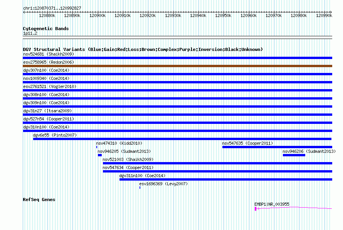Open nsv946206 (Sudmant2013) variant label
This screenshot has height=230, width=343.
pyautogui.click(x=309, y=151)
